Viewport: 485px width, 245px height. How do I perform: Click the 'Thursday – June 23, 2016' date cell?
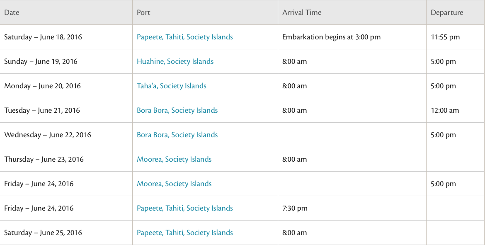44,159
